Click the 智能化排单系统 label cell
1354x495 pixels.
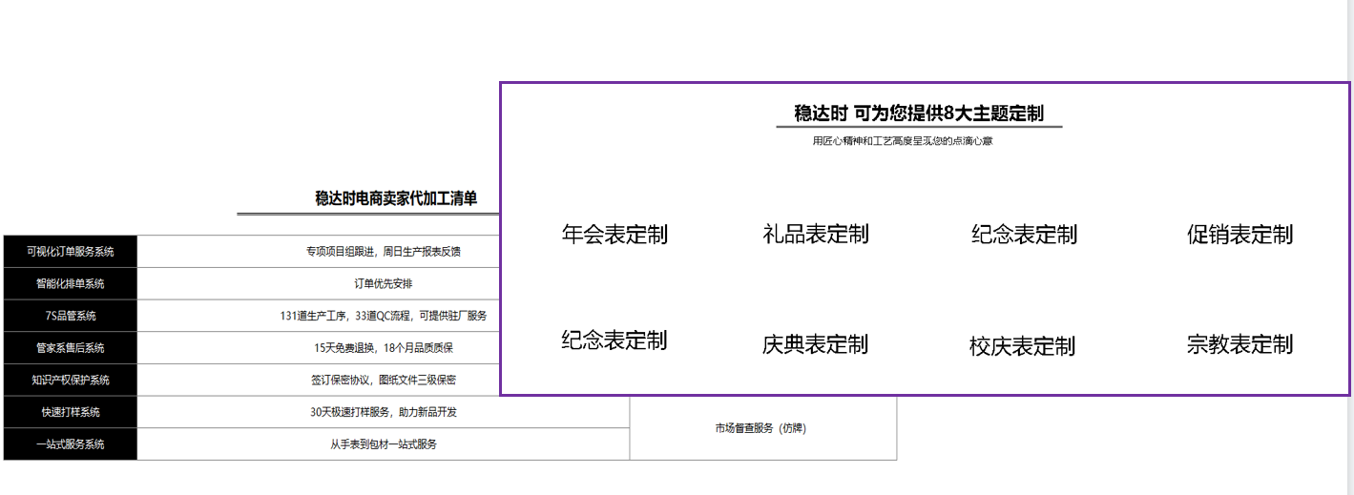[71, 283]
